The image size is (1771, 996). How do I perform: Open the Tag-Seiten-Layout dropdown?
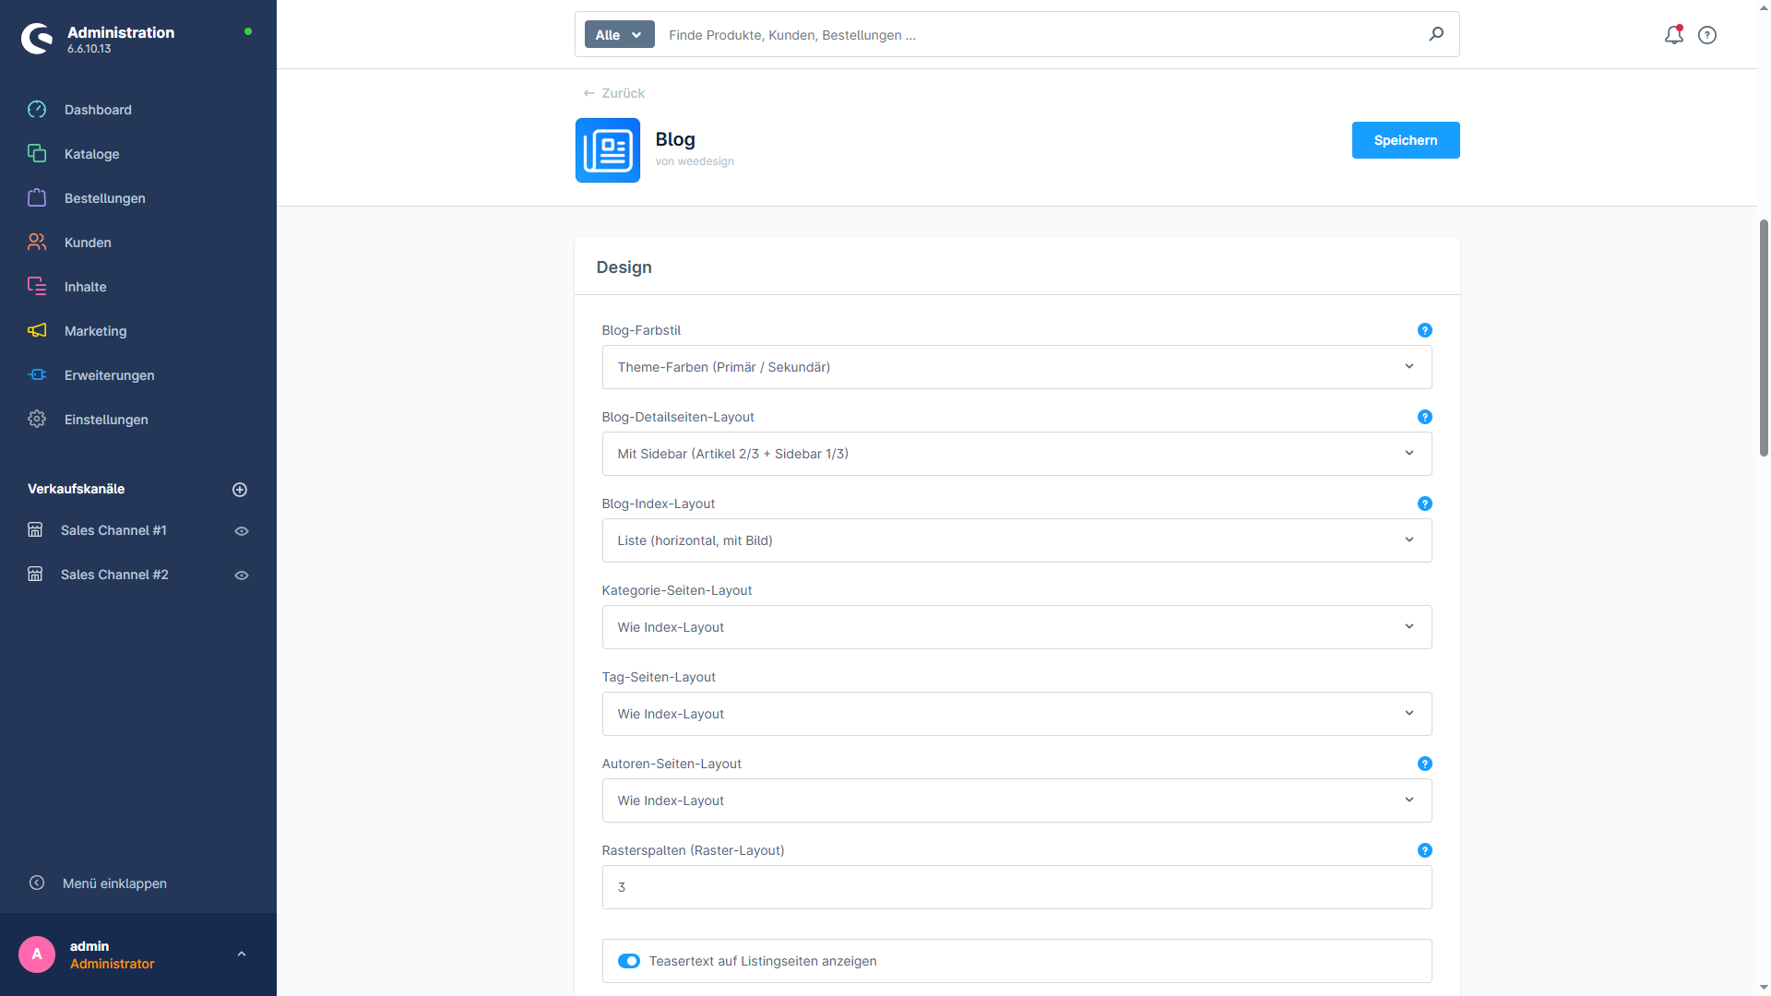tap(1016, 714)
